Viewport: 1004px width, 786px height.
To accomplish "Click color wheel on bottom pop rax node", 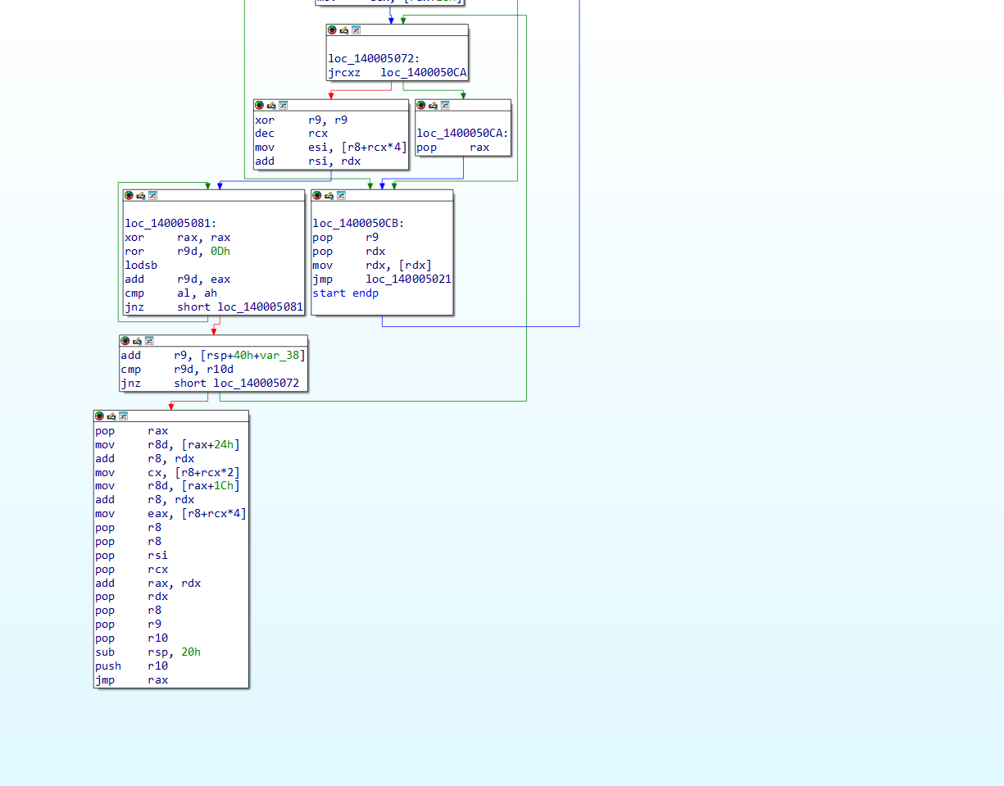I will point(99,416).
